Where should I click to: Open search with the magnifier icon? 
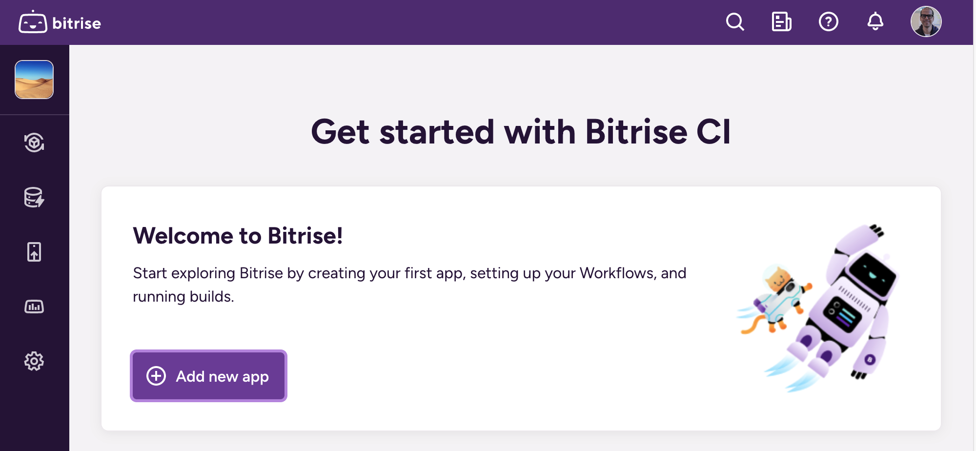pos(735,22)
